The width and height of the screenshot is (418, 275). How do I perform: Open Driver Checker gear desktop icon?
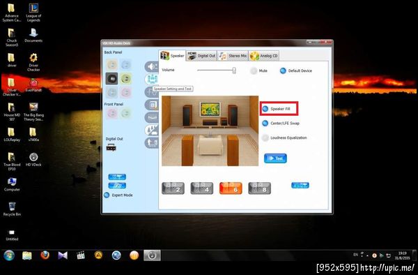[33, 62]
